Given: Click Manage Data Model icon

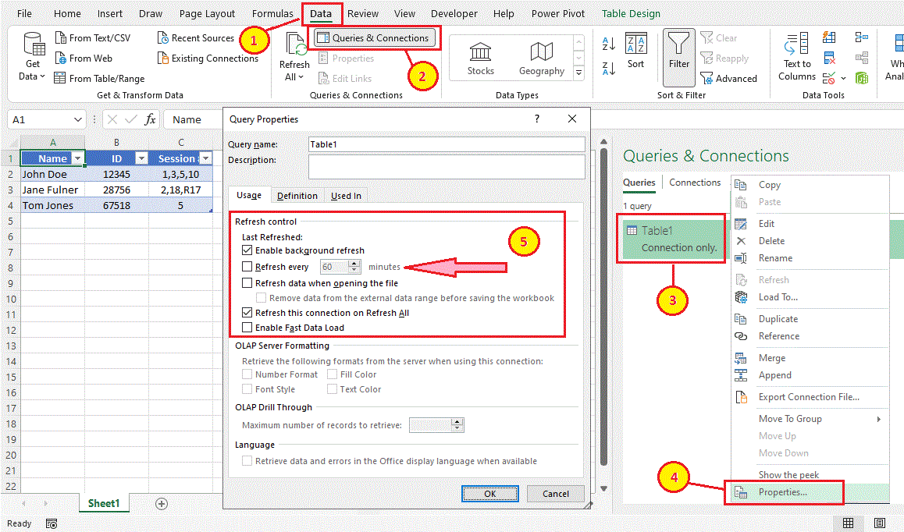Looking at the screenshot, I should (862, 78).
